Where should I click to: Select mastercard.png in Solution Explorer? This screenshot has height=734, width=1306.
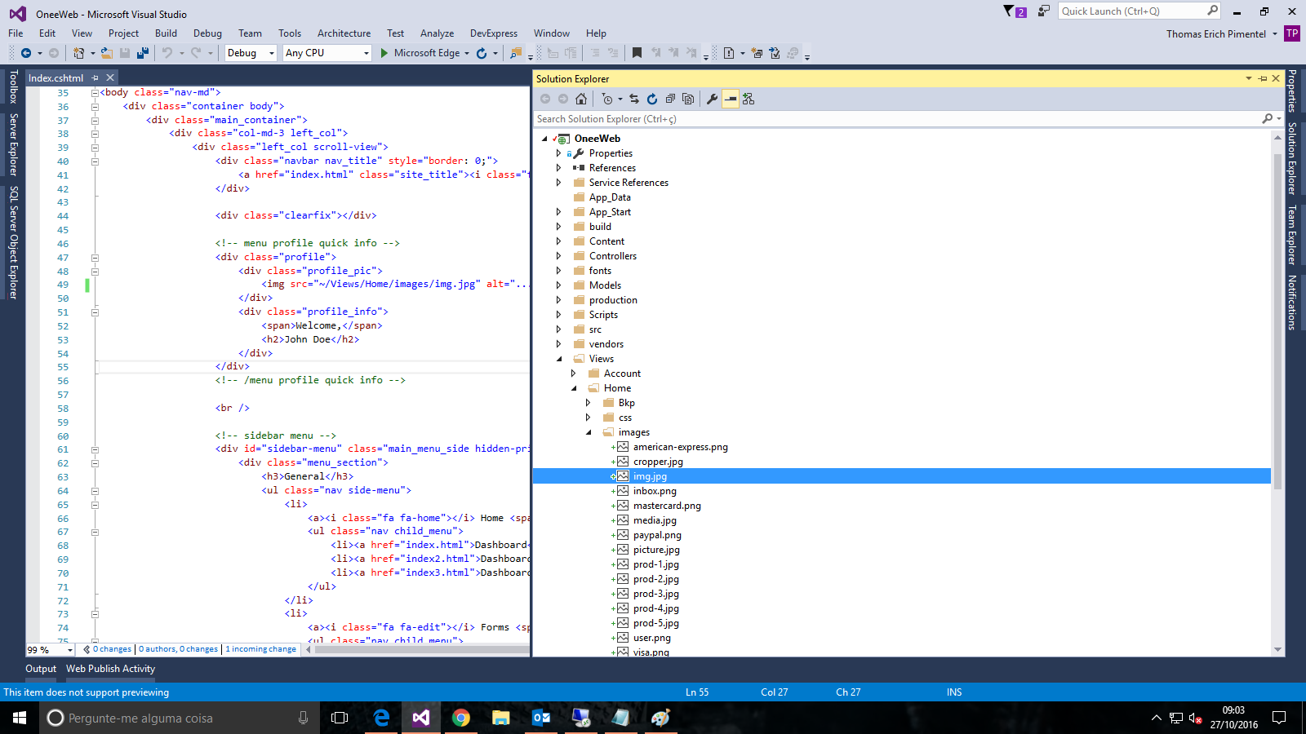(667, 506)
